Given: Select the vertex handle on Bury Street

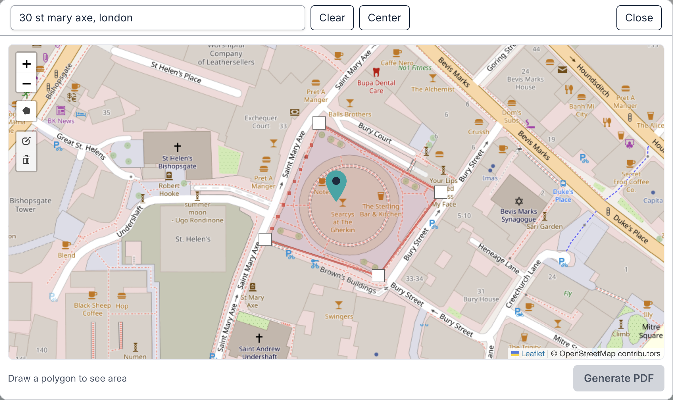Looking at the screenshot, I should point(440,192).
